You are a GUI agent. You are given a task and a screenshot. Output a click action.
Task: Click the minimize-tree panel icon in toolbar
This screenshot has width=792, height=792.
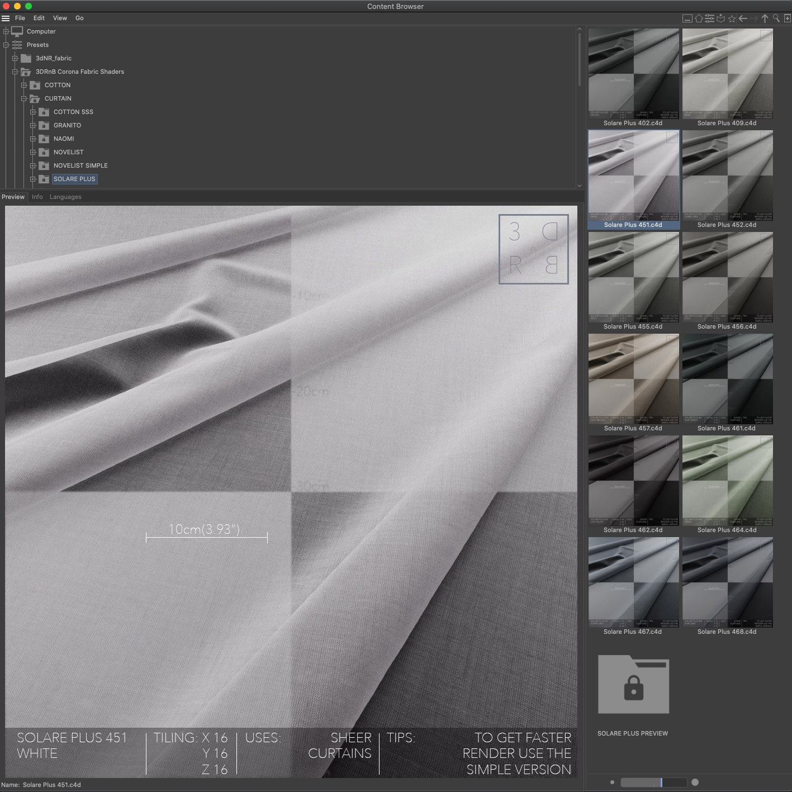pyautogui.click(x=687, y=18)
